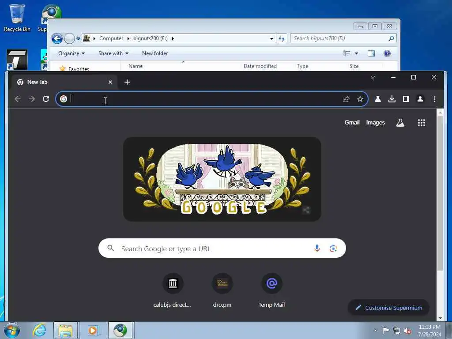Launch Internet Explorer from taskbar
The height and width of the screenshot is (339, 452).
(x=39, y=330)
